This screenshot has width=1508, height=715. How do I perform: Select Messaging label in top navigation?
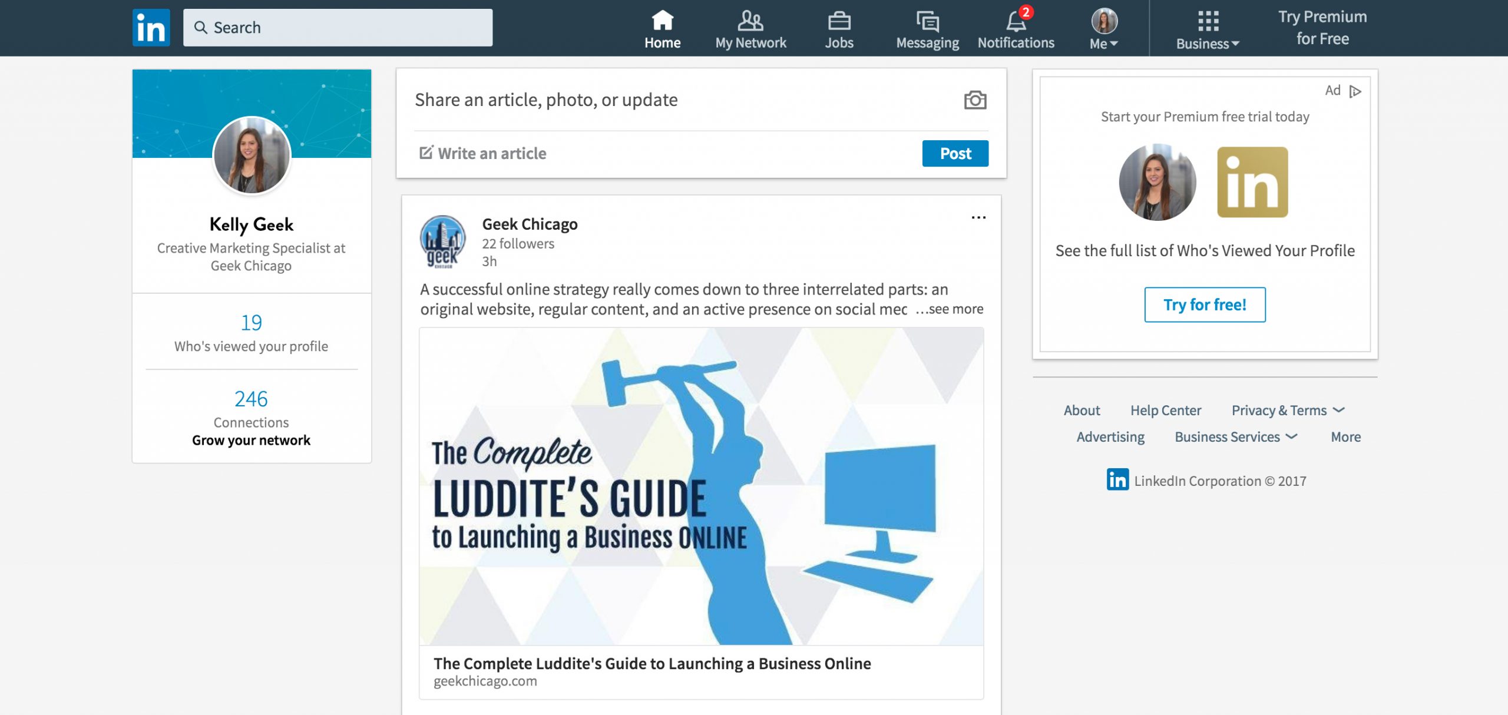(x=927, y=43)
